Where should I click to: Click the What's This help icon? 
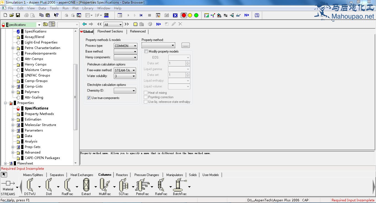coord(56,15)
